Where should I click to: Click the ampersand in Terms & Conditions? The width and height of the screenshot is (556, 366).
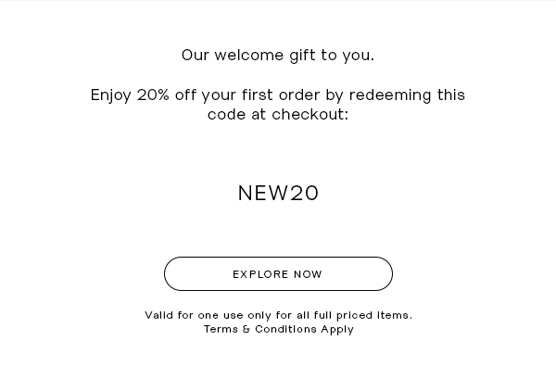click(246, 329)
